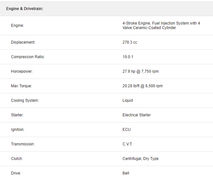This screenshot has height=180, width=213.
Task: Click the Belt drive value
Action: click(126, 173)
